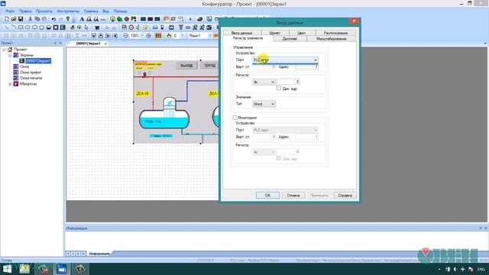Undo the last action in the toolbar

(x=53, y=19)
